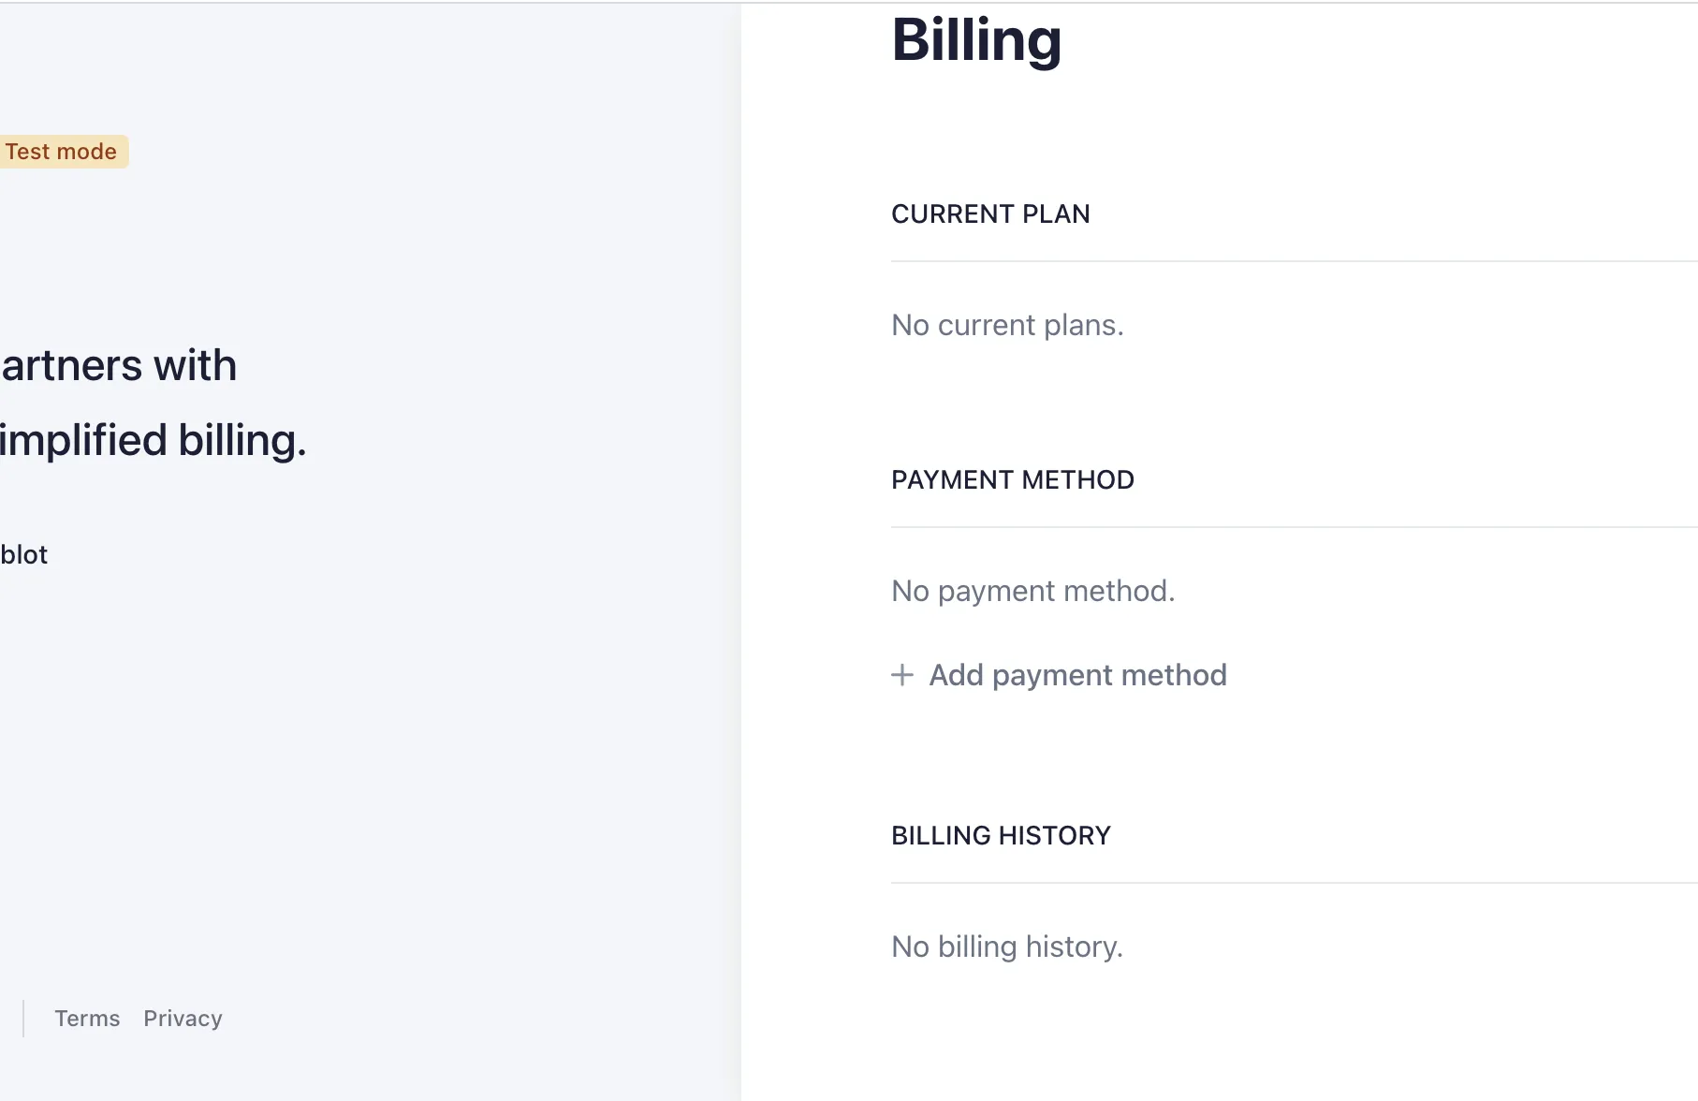Viewport: 1698px width, 1101px height.
Task: Click the 'implified billing.' headline text
Action: [x=153, y=440]
